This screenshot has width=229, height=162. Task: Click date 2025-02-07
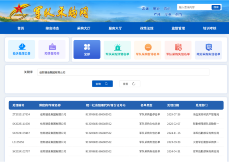(x=174, y=124)
